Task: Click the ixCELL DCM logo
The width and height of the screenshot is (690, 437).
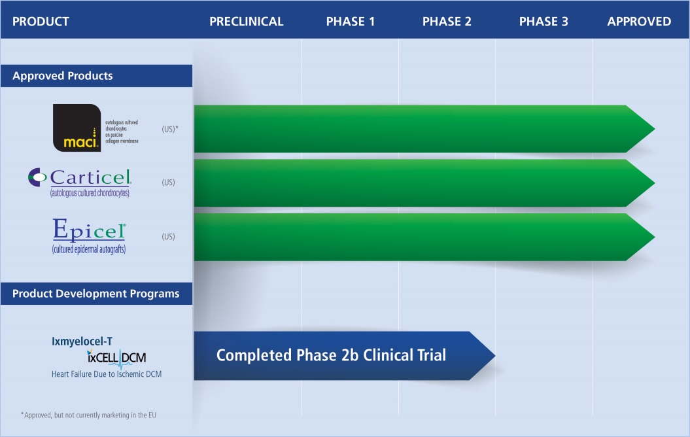Action: (x=116, y=357)
